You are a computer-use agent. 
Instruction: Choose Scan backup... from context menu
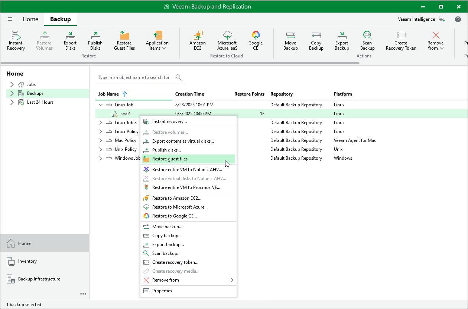pos(188,253)
